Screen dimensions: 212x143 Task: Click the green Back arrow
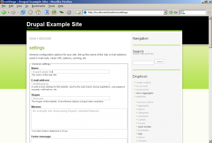[x=4, y=12]
